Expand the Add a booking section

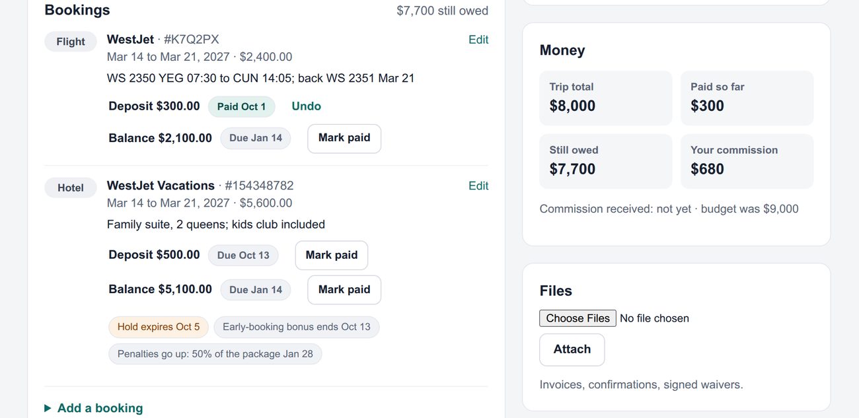(x=93, y=408)
